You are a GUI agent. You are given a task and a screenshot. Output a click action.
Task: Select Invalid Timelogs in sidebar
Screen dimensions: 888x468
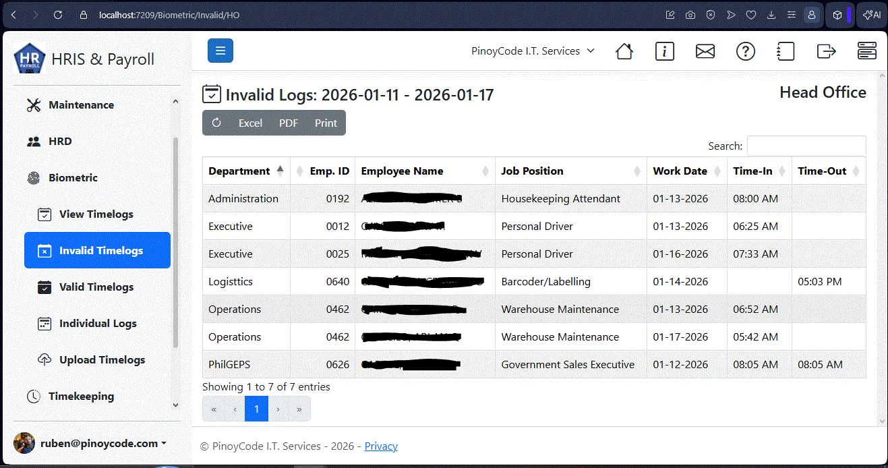(97, 250)
